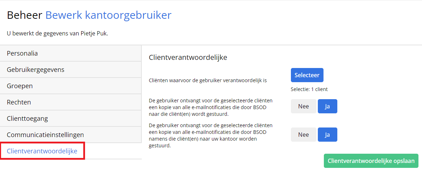Show the Communicatieinstellingen tab
Viewport: 422px width, 170px height.
tap(71, 135)
